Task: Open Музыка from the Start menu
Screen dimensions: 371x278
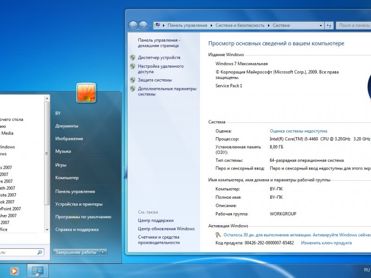Action: (63, 152)
